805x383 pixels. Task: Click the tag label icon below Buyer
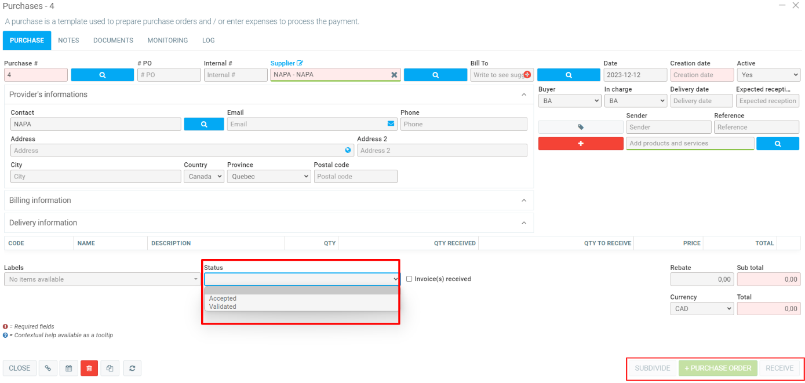(580, 126)
